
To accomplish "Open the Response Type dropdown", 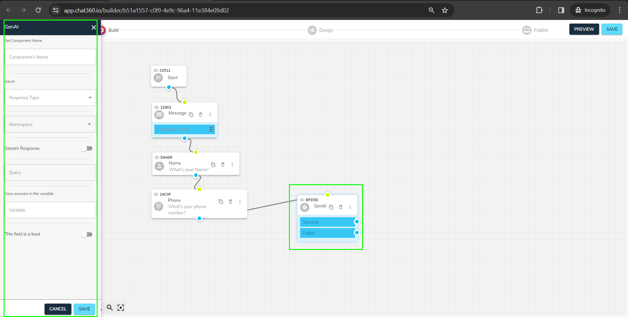I will (x=50, y=97).
